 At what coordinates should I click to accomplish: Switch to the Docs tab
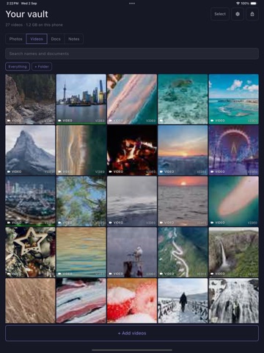56,39
